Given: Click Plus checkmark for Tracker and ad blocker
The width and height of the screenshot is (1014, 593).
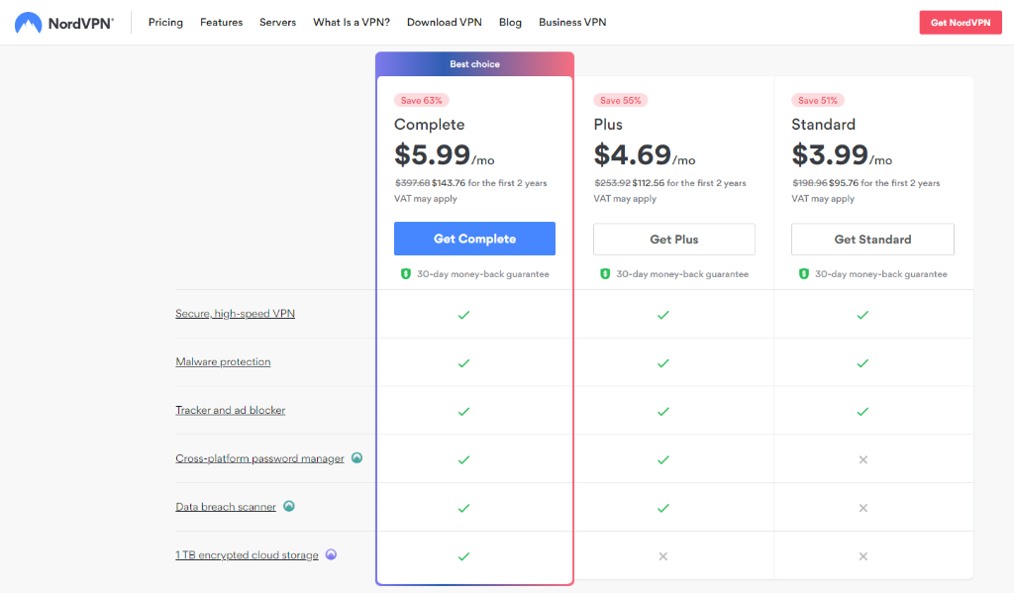Looking at the screenshot, I should [662, 411].
